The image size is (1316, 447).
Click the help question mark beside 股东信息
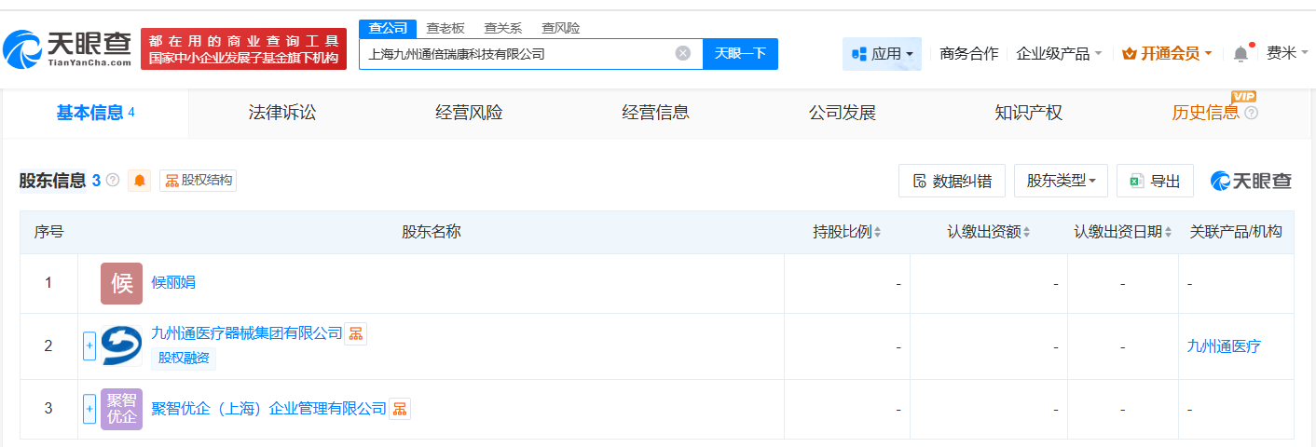click(x=113, y=180)
